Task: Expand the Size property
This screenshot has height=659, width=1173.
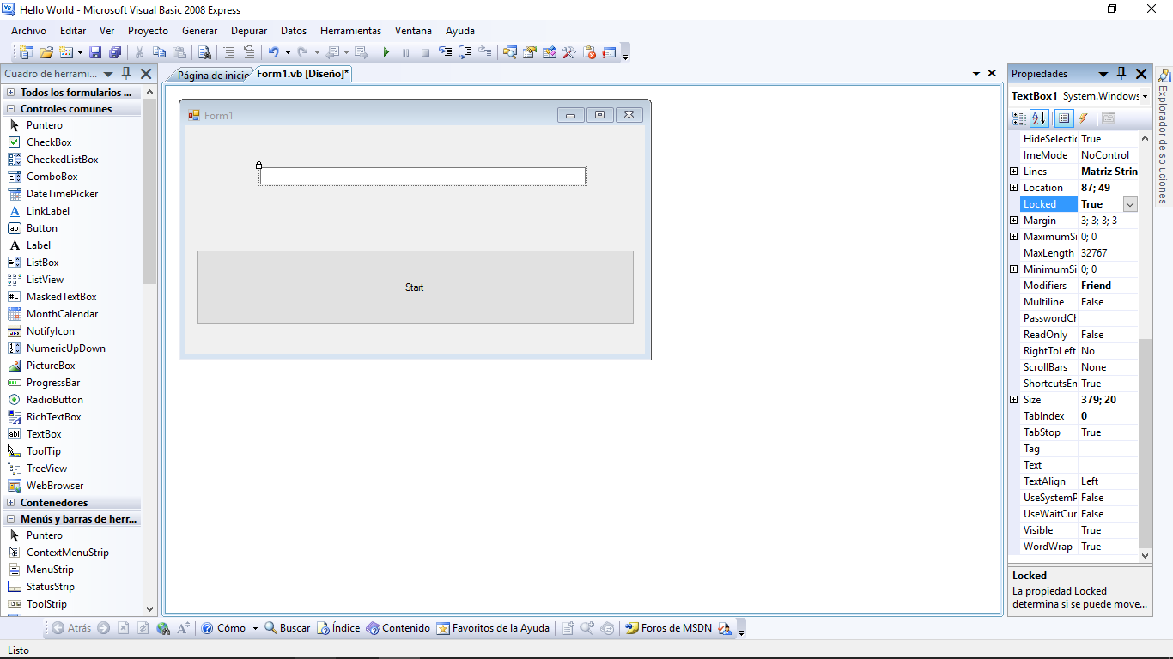Action: coord(1014,400)
